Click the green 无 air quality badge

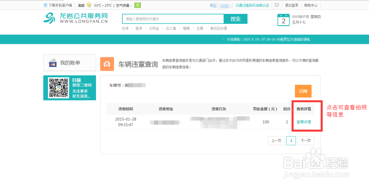pos(137,5)
